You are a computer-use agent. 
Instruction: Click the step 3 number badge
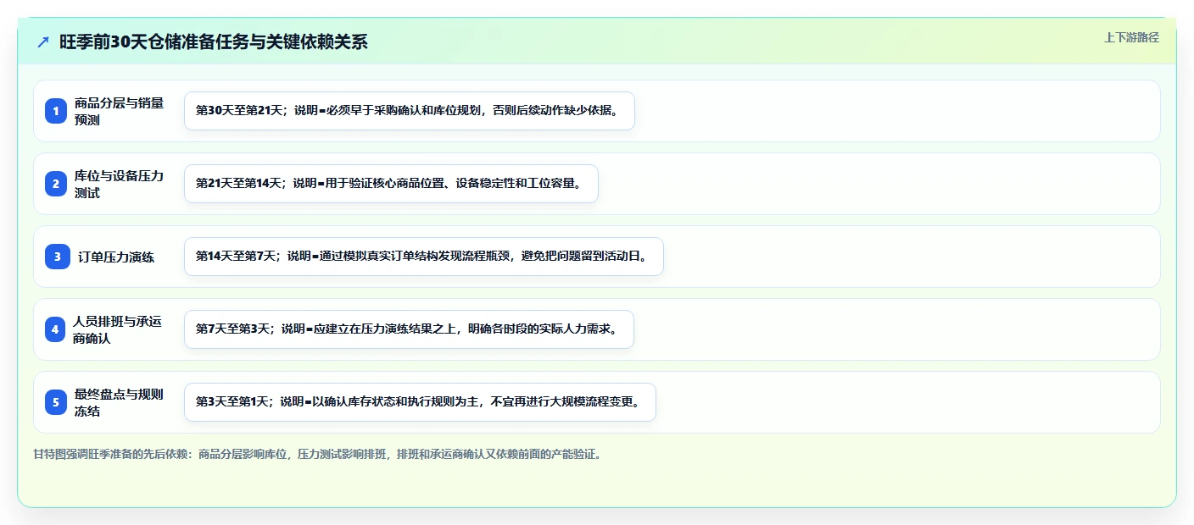tap(58, 257)
